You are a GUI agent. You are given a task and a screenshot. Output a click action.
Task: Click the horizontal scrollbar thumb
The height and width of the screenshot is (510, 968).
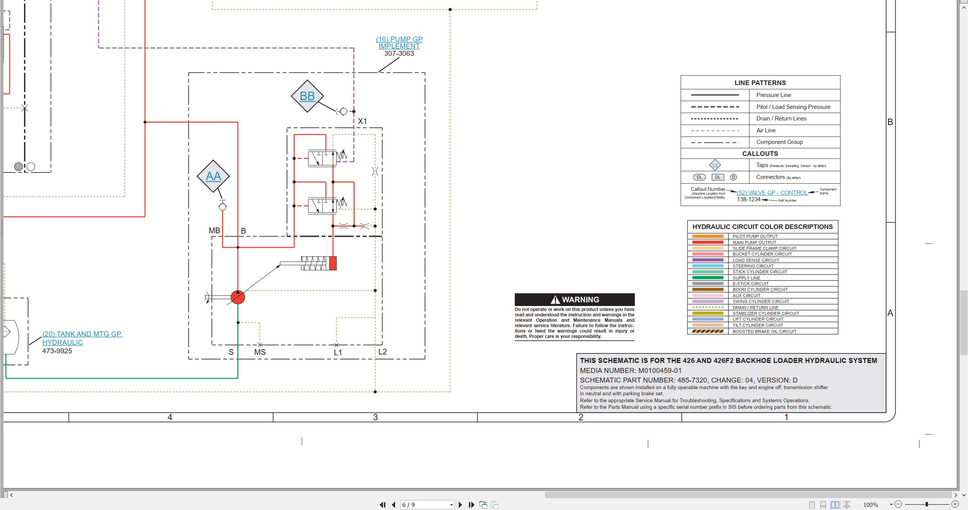(x=748, y=495)
